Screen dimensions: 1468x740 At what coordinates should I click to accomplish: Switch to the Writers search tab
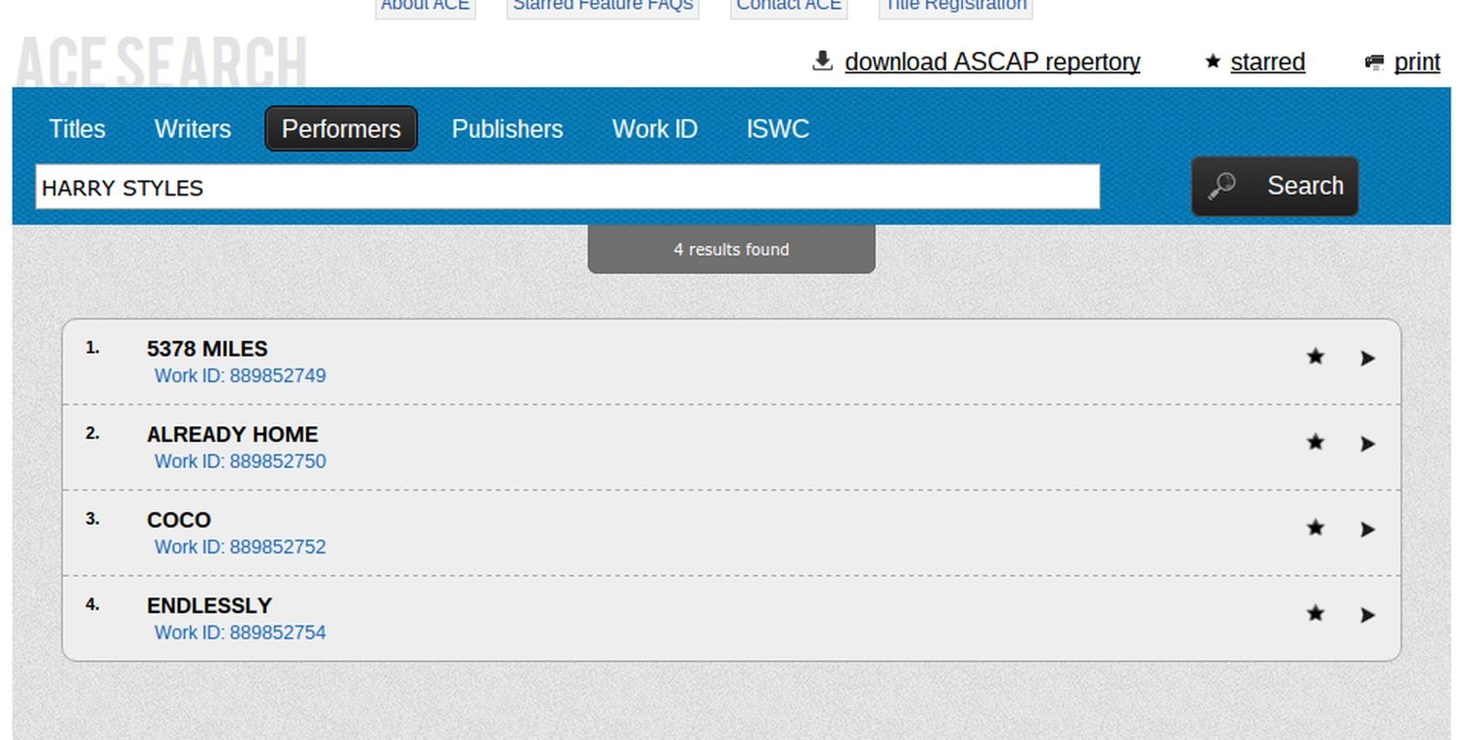point(193,129)
